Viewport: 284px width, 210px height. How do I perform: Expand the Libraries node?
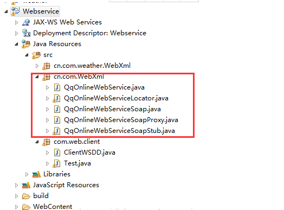click(27, 174)
